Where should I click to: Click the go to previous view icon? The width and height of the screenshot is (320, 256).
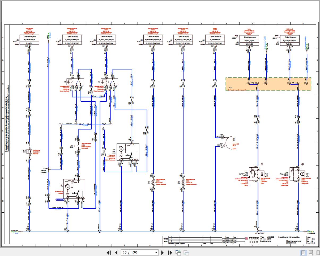tap(178, 253)
